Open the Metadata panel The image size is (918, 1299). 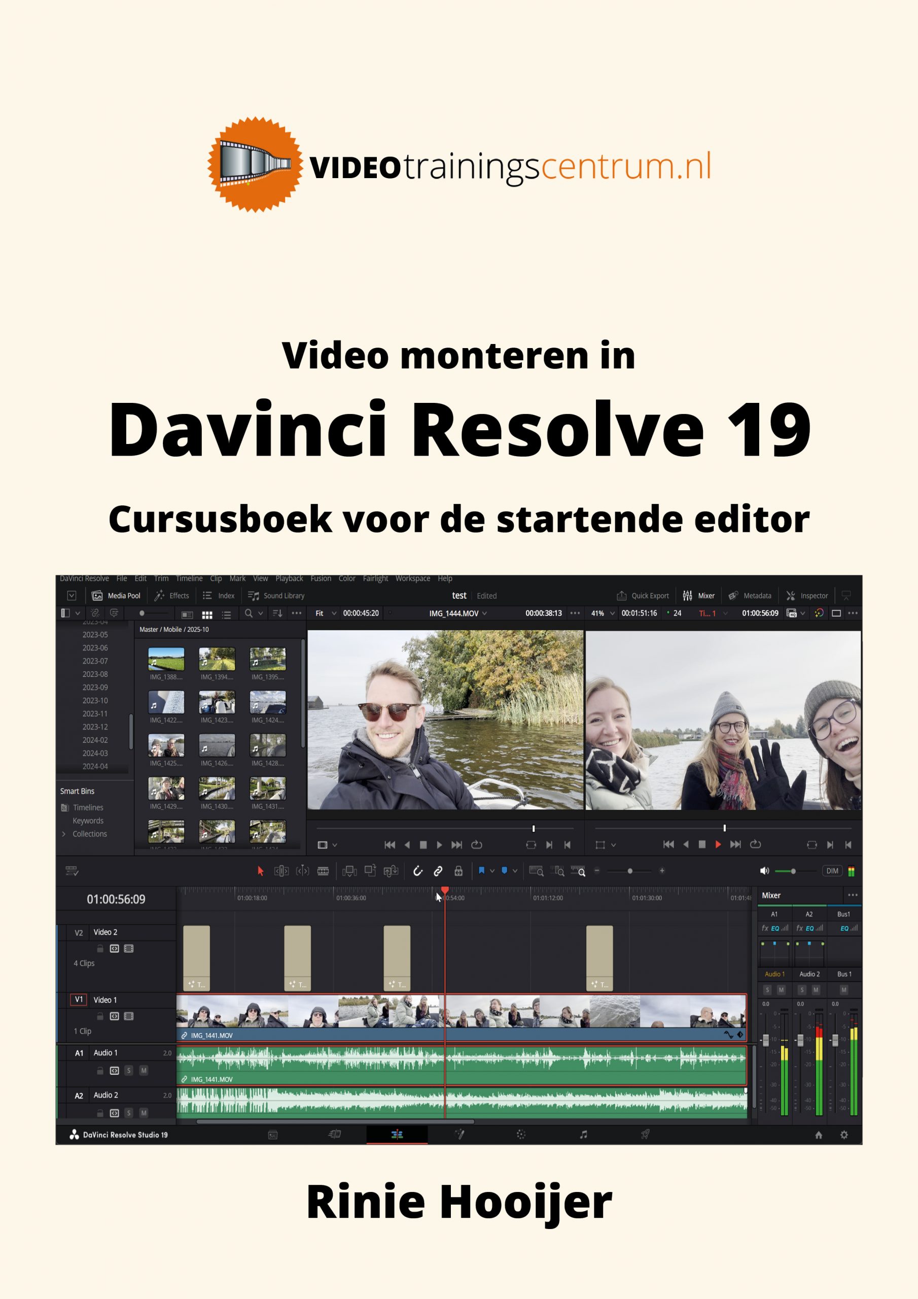point(750,596)
